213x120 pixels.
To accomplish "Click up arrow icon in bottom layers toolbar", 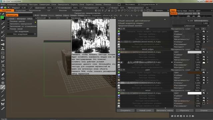I will pyautogui.click(x=184, y=116).
